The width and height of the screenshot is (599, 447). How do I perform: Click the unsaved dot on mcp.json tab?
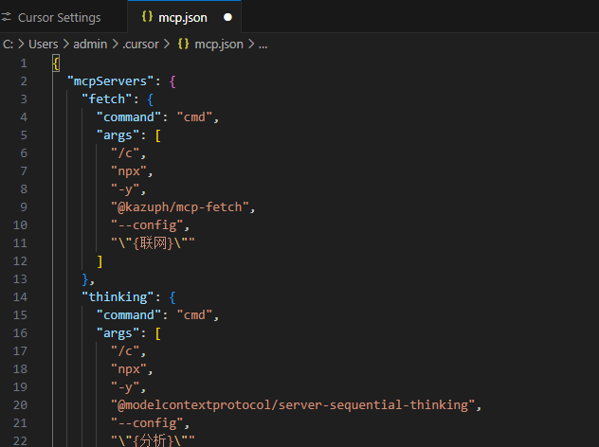point(227,17)
